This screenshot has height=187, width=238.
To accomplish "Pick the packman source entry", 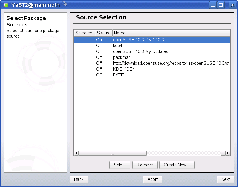I will (122, 57).
